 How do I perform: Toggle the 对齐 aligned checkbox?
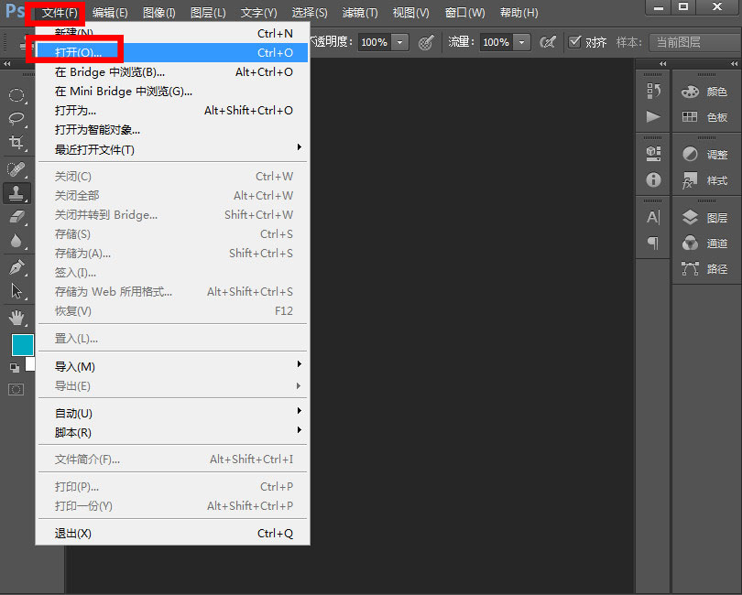[x=574, y=41]
